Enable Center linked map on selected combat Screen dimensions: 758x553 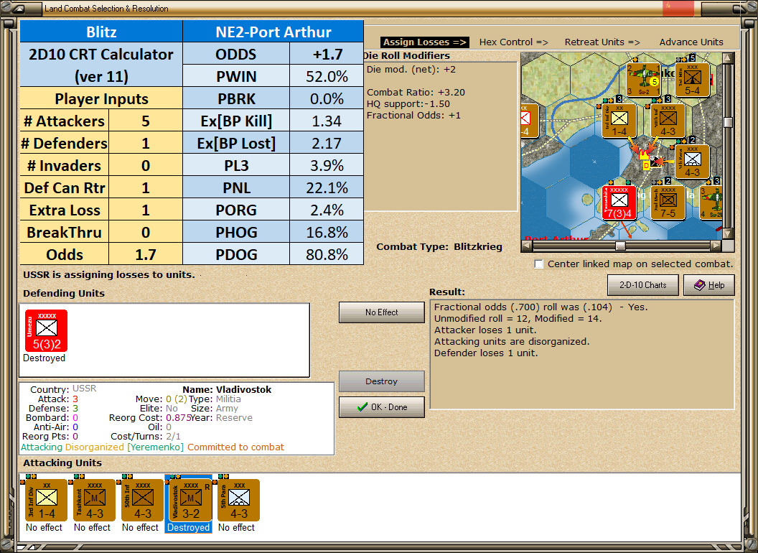pos(538,264)
